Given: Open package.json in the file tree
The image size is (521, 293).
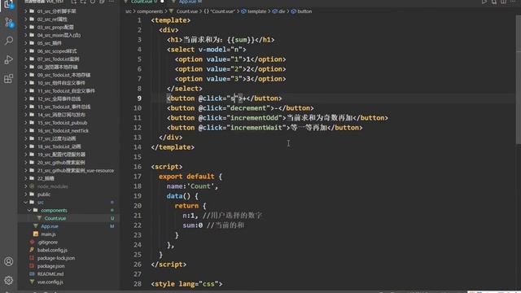Looking at the screenshot, I should [50, 266].
